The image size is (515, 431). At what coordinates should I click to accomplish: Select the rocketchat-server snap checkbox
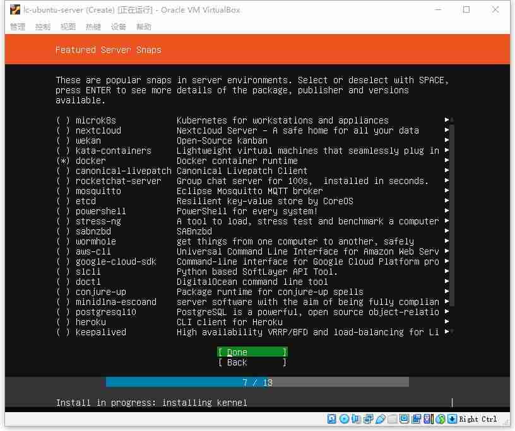tap(63, 181)
